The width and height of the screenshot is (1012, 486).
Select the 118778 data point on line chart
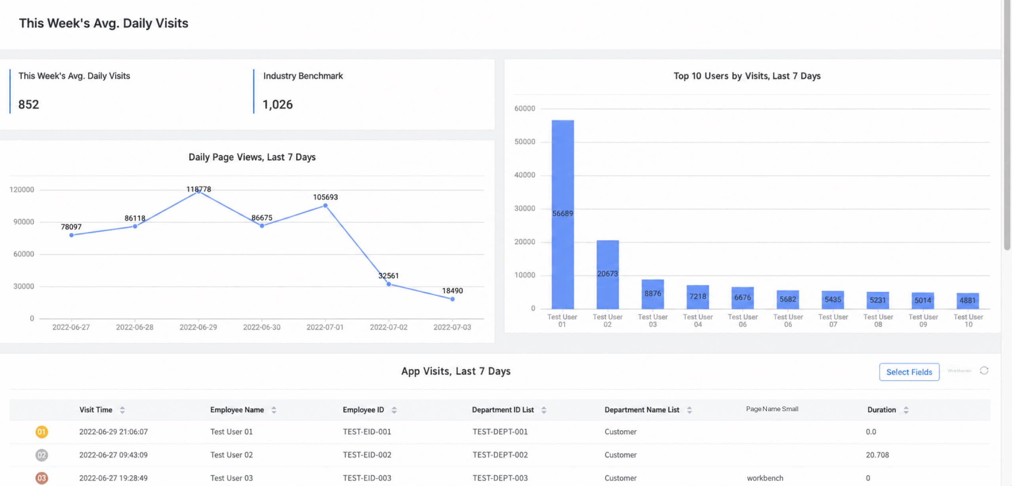[x=199, y=192]
